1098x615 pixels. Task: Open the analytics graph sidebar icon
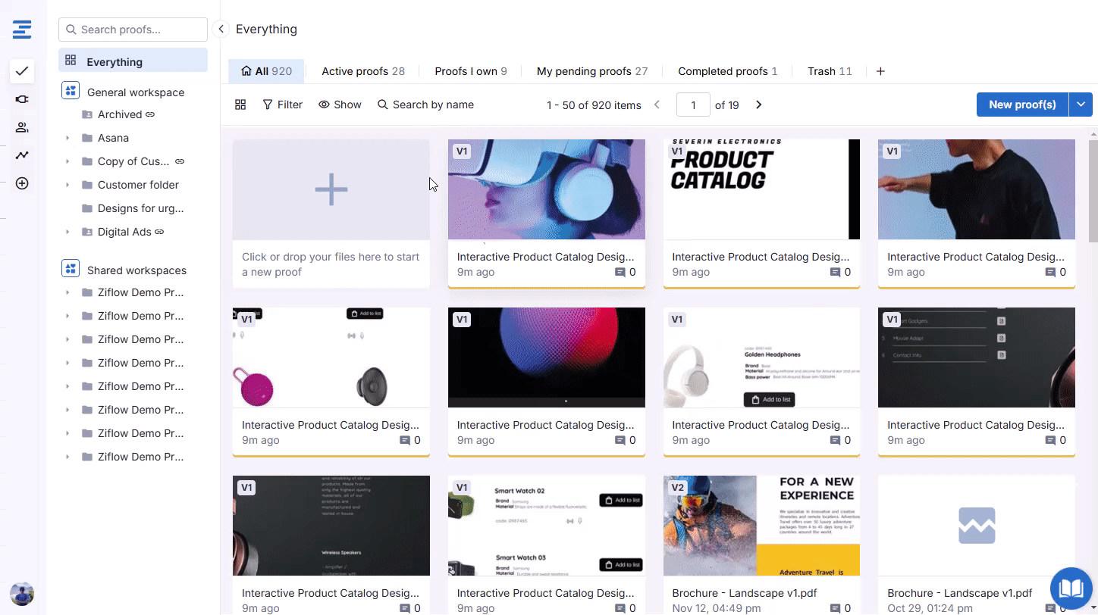point(22,155)
